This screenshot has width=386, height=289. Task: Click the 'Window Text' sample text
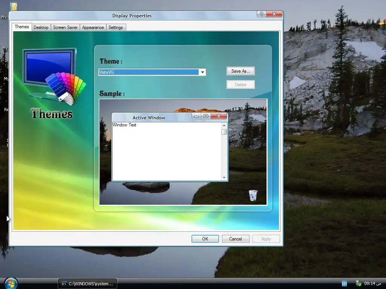tap(124, 125)
